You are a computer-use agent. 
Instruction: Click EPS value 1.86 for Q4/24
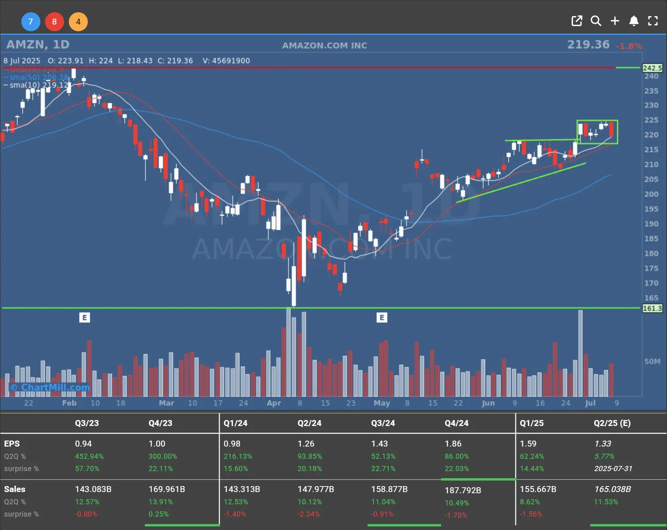pyautogui.click(x=453, y=444)
